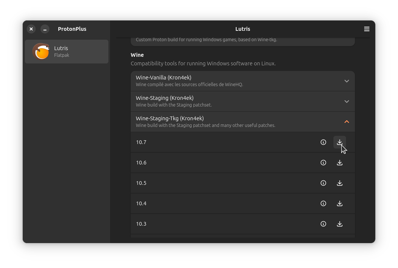Click 'Compatibility tools for running Windows software' text

tap(203, 63)
